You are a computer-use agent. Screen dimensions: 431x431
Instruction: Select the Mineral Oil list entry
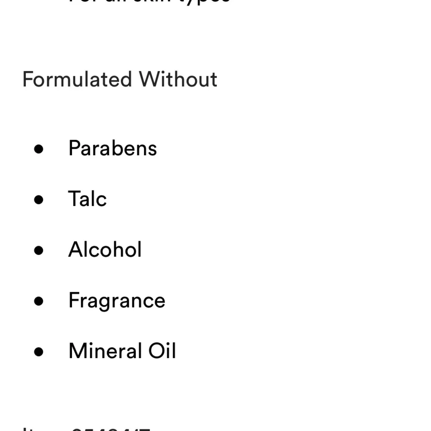122,351
